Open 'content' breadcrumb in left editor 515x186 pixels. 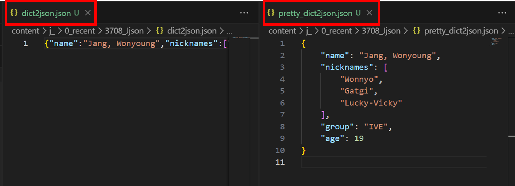(x=25, y=31)
